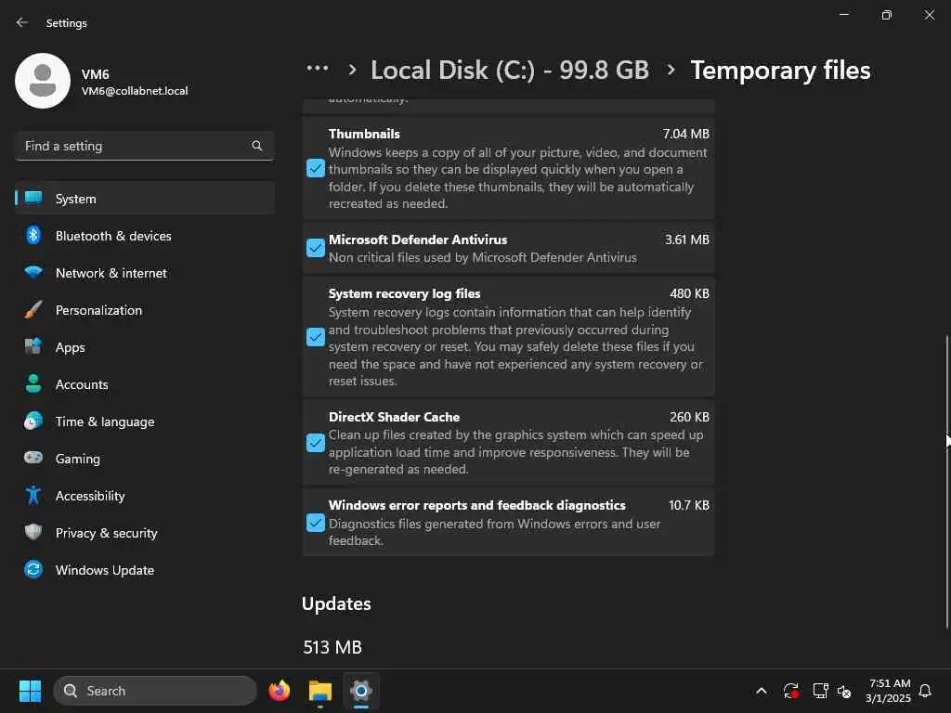Click the search magnifier icon in Find a setting
951x713 pixels.
257,146
